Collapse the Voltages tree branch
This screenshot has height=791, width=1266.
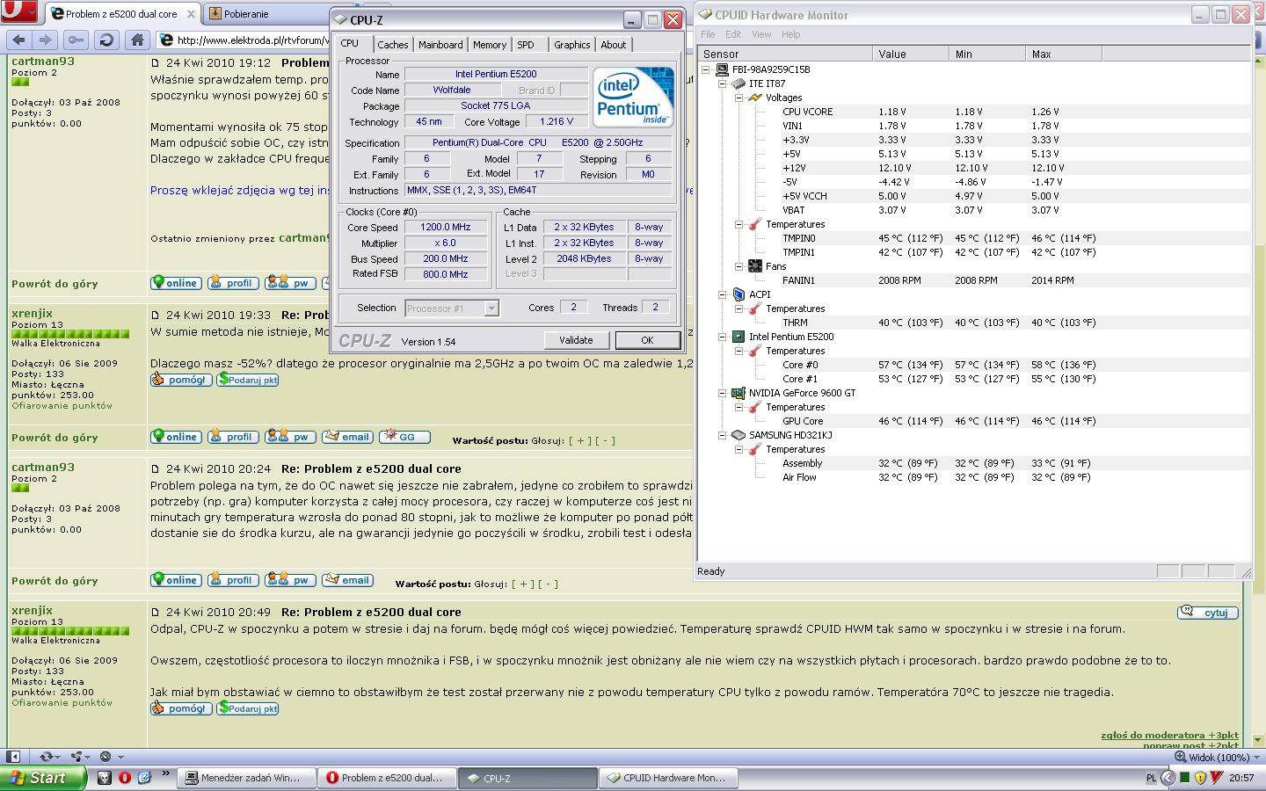pyautogui.click(x=739, y=98)
